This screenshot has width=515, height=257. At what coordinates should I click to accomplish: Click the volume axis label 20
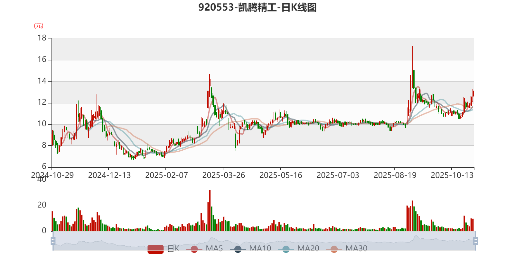click(x=42, y=205)
